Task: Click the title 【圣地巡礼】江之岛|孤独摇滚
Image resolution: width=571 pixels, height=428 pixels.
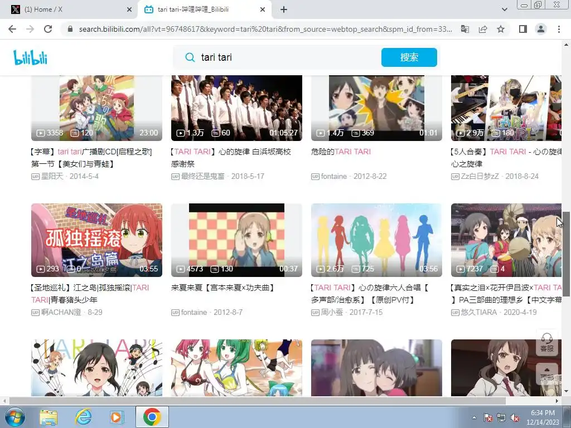Action: (x=90, y=294)
